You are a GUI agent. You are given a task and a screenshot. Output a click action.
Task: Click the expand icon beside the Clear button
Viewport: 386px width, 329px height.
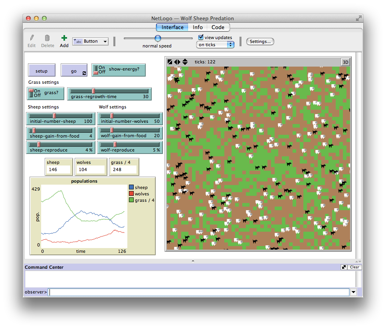[343, 267]
